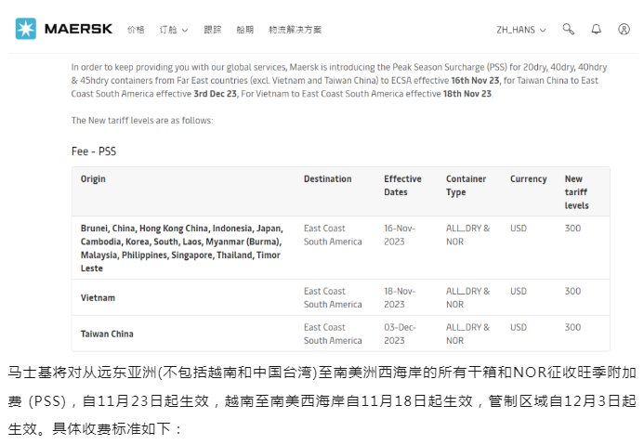This screenshot has width=644, height=445.
Task: Select the Fee - PSS heading
Action: [x=94, y=151]
